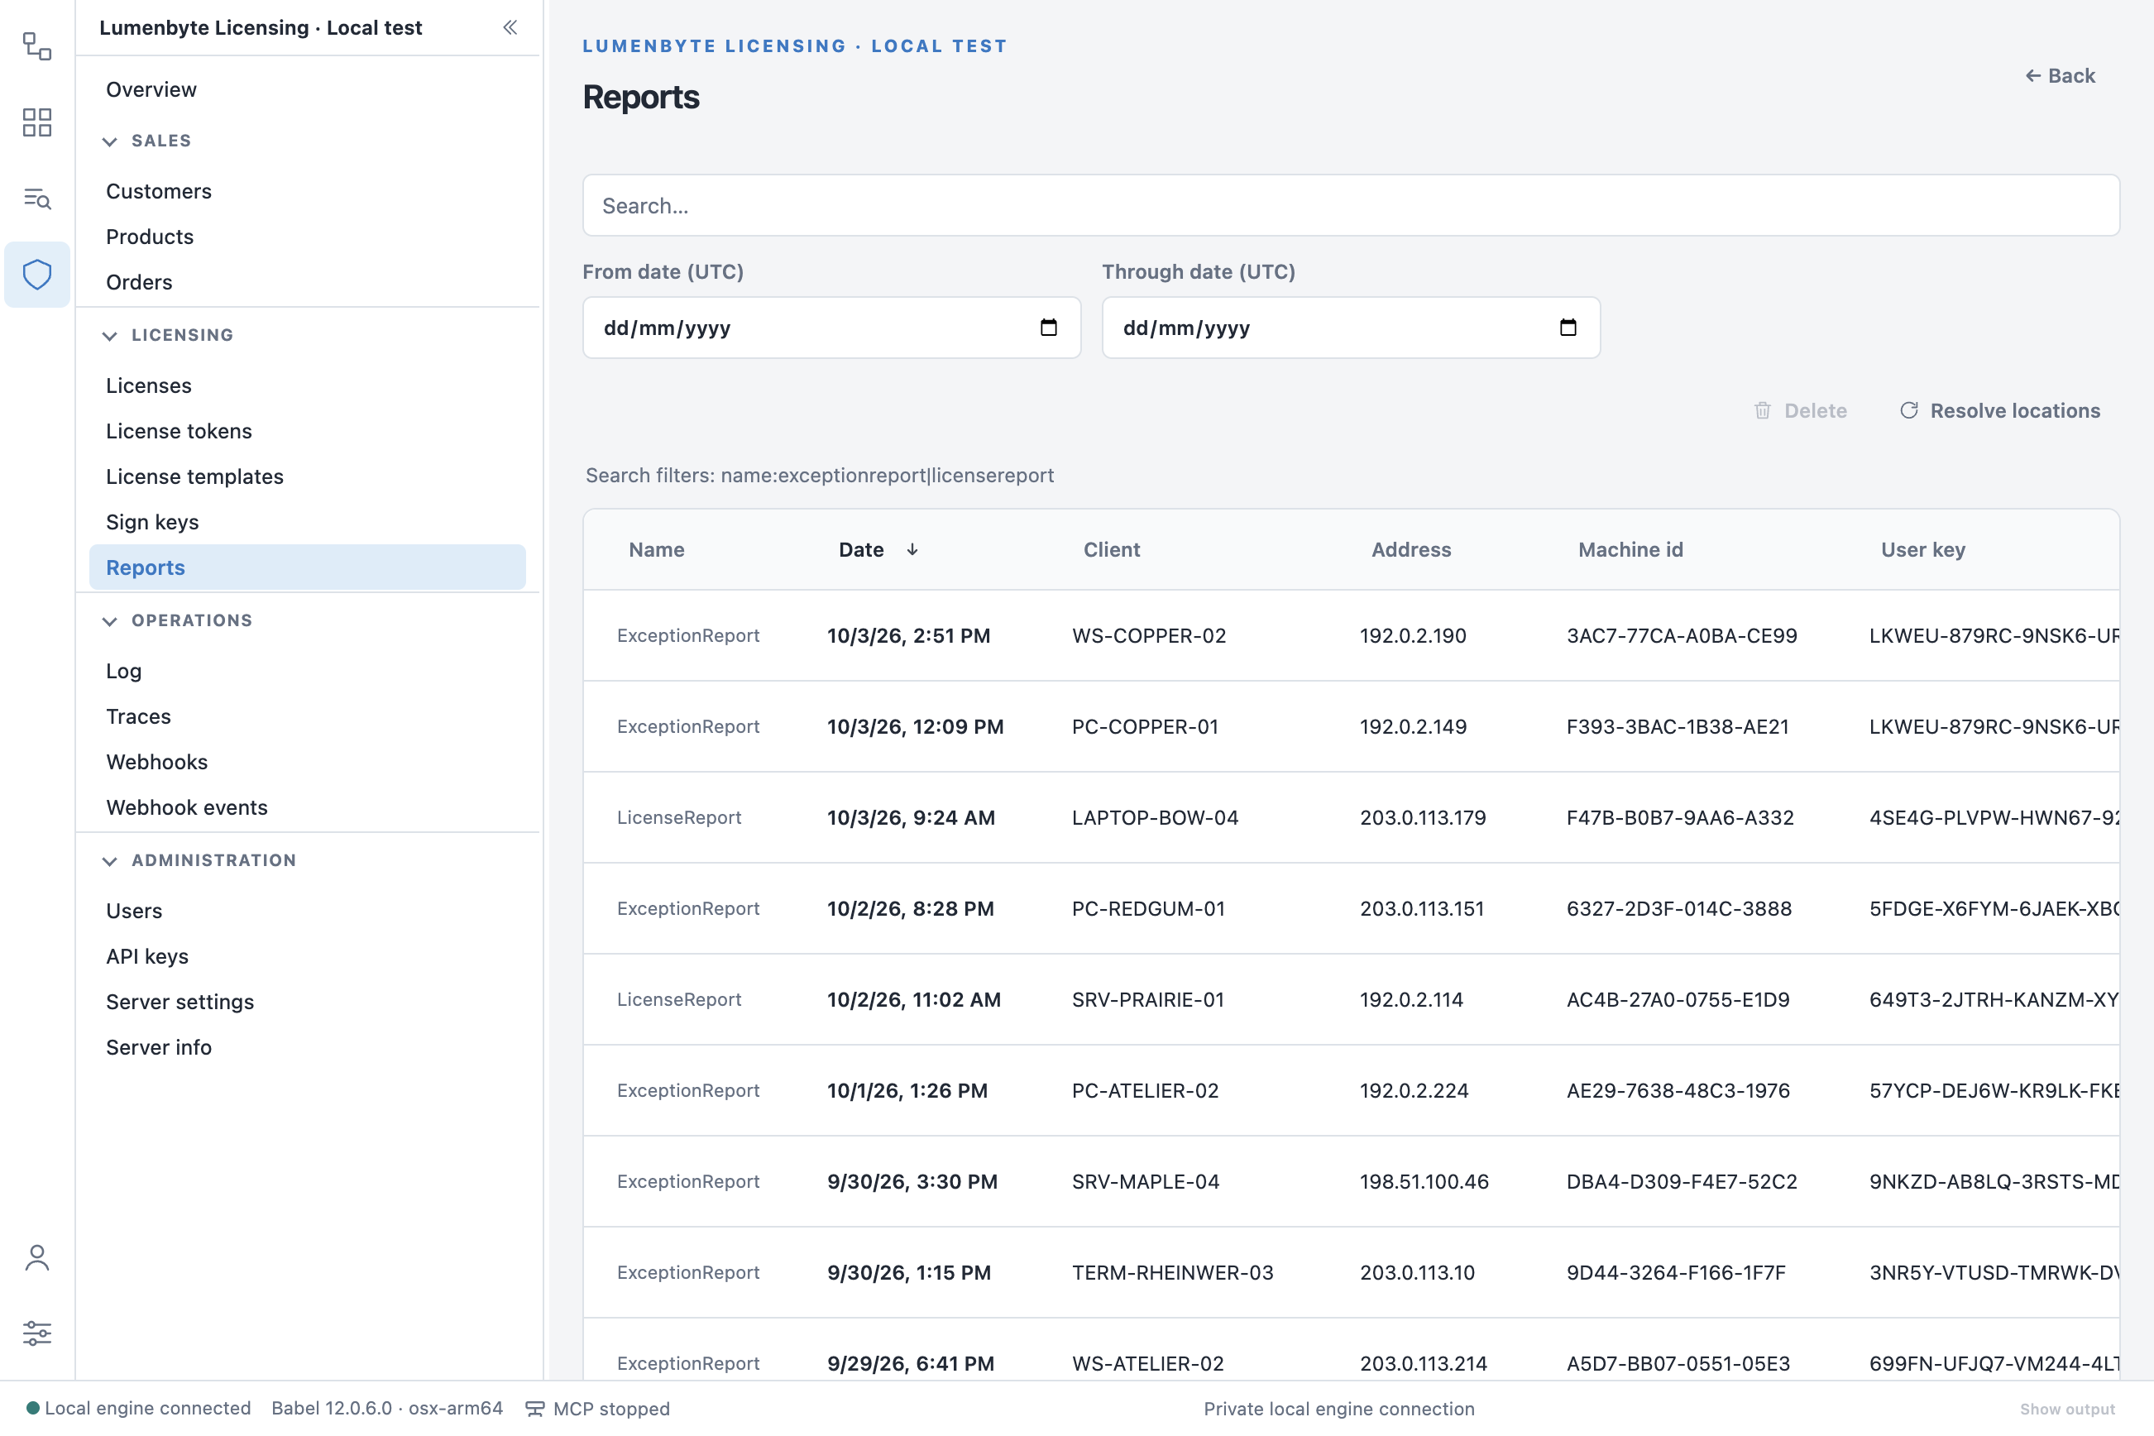Click the MCP stopped status icon
Image resolution: width=2154 pixels, height=1436 pixels.
point(535,1409)
